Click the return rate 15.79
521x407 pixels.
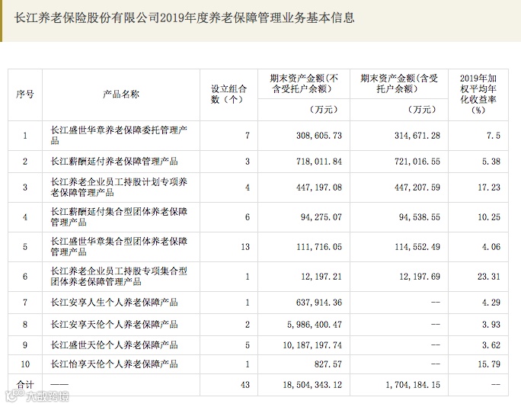tap(489, 364)
